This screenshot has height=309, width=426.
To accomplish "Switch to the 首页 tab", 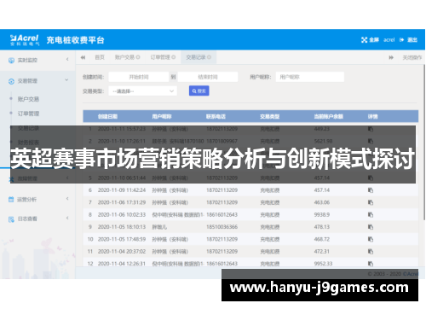I will coord(100,57).
